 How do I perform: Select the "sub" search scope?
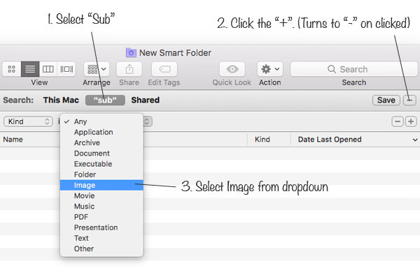(105, 100)
